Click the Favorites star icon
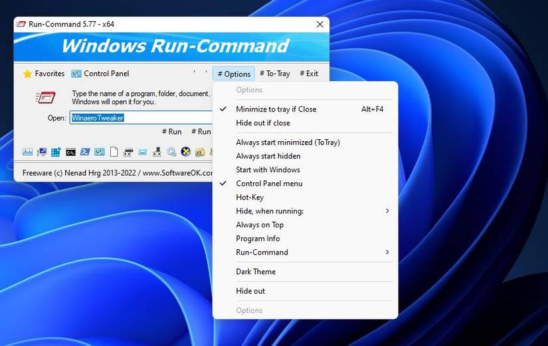The image size is (548, 346). [x=27, y=74]
